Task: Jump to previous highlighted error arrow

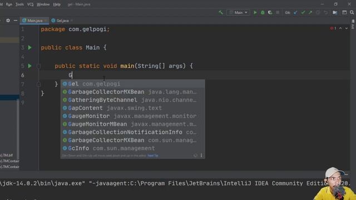Action: click(x=340, y=28)
